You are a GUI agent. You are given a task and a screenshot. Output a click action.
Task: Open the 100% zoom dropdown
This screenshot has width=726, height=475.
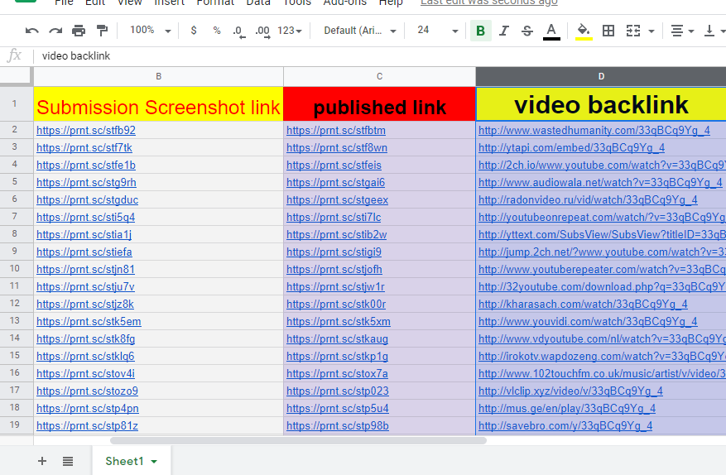pyautogui.click(x=150, y=31)
